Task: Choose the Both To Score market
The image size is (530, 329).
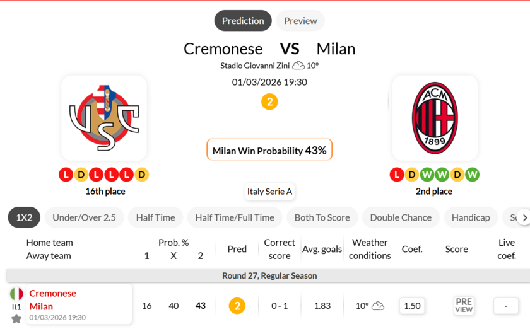Action: pyautogui.click(x=322, y=217)
